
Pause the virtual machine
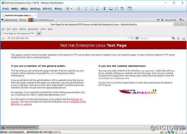[68, 8]
